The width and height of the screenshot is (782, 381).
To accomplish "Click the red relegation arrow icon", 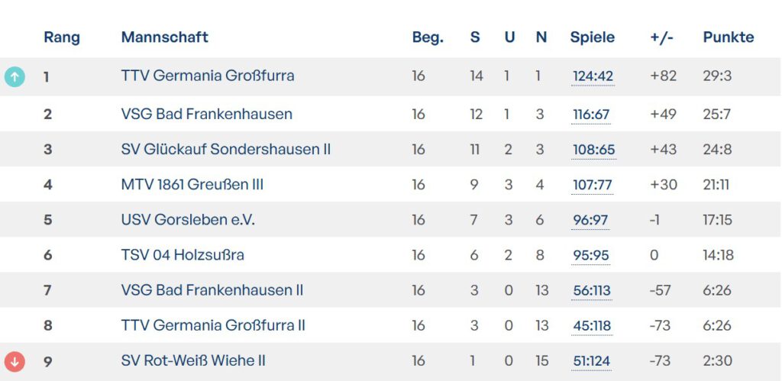I will click(15, 361).
